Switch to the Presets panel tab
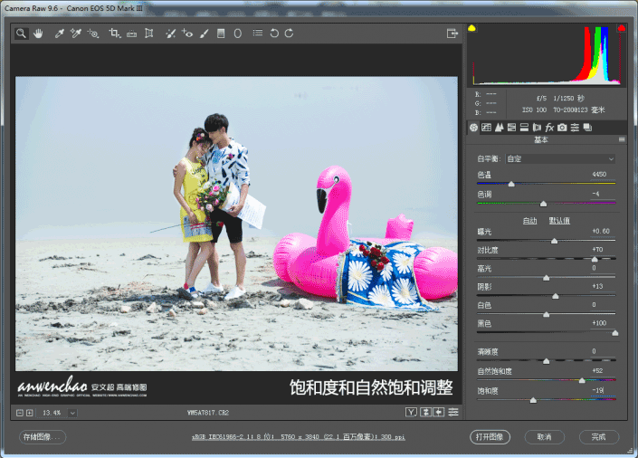This screenshot has width=638, height=458. pyautogui.click(x=575, y=128)
